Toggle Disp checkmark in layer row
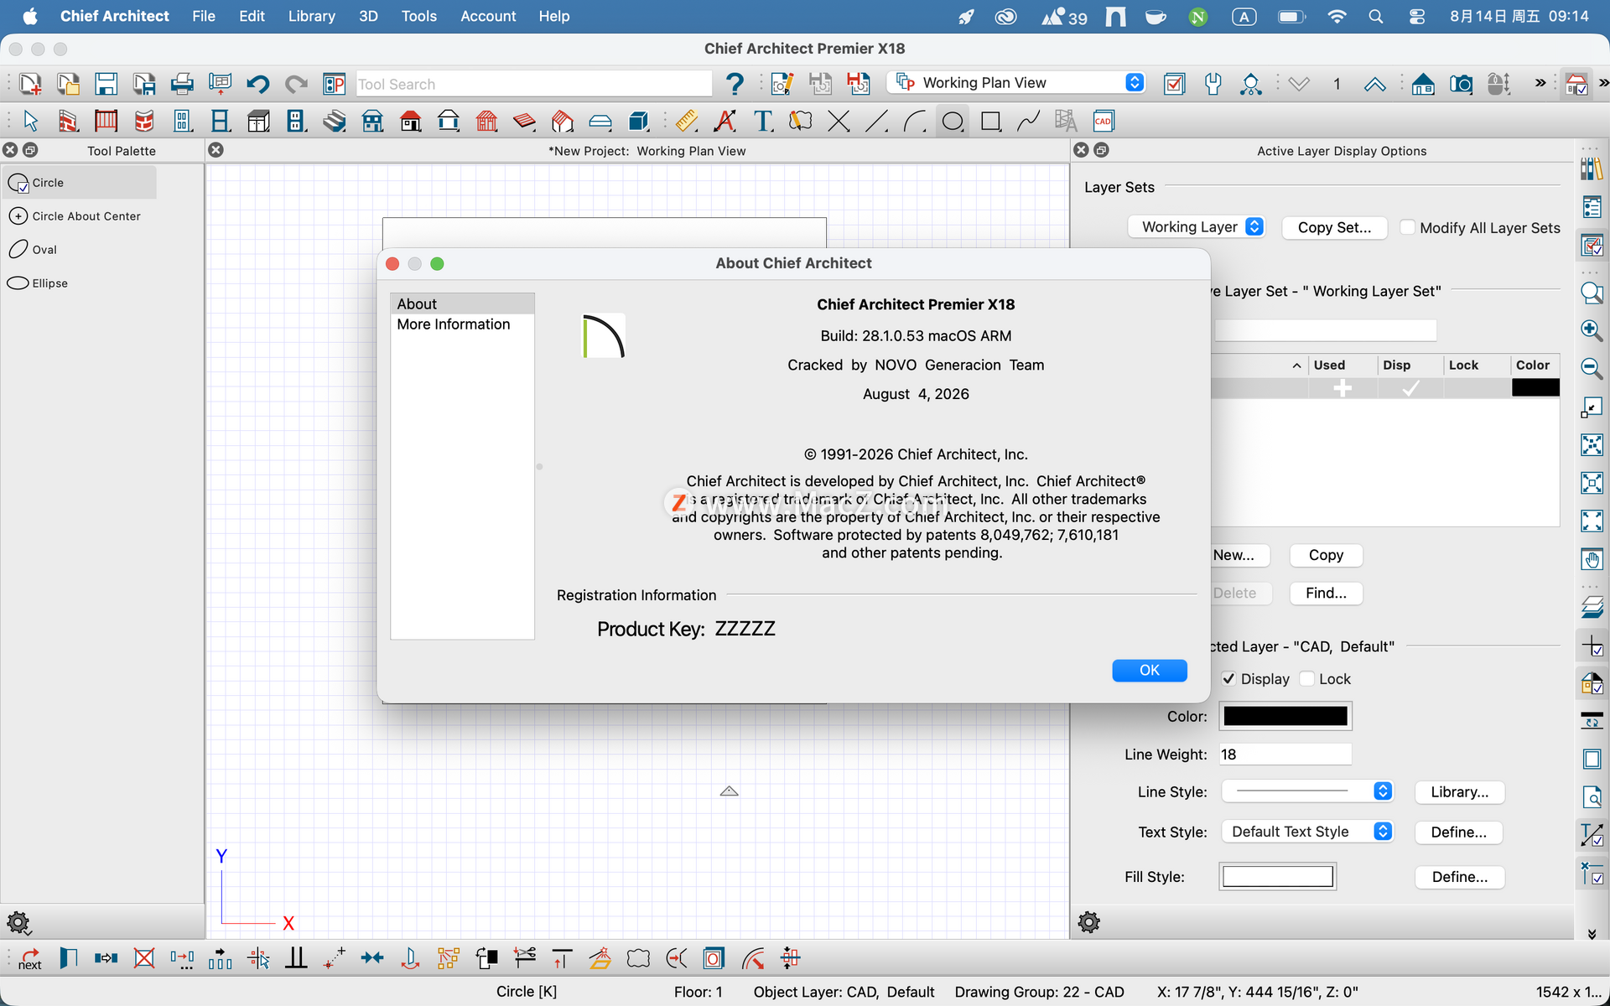Image resolution: width=1610 pixels, height=1006 pixels. click(x=1410, y=388)
